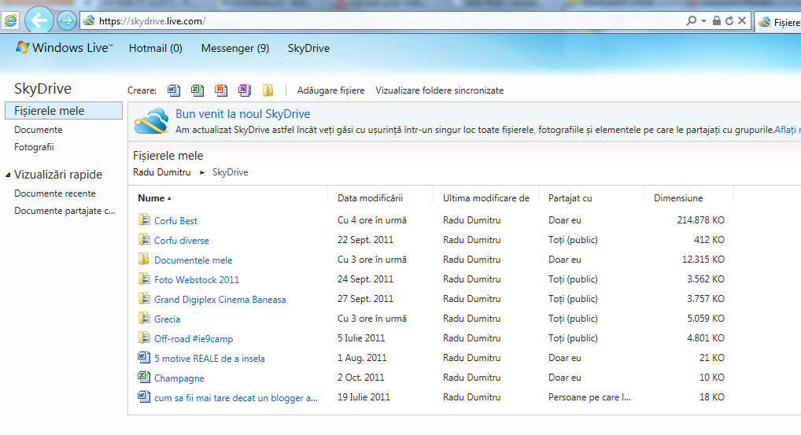
Task: Create a new Word document
Action: [174, 90]
